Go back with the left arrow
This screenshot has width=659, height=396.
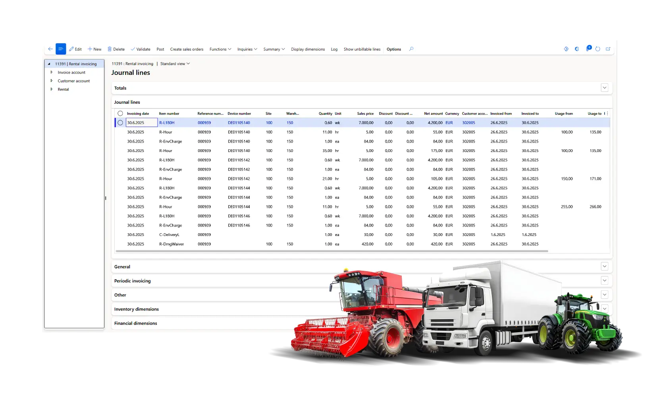50,49
